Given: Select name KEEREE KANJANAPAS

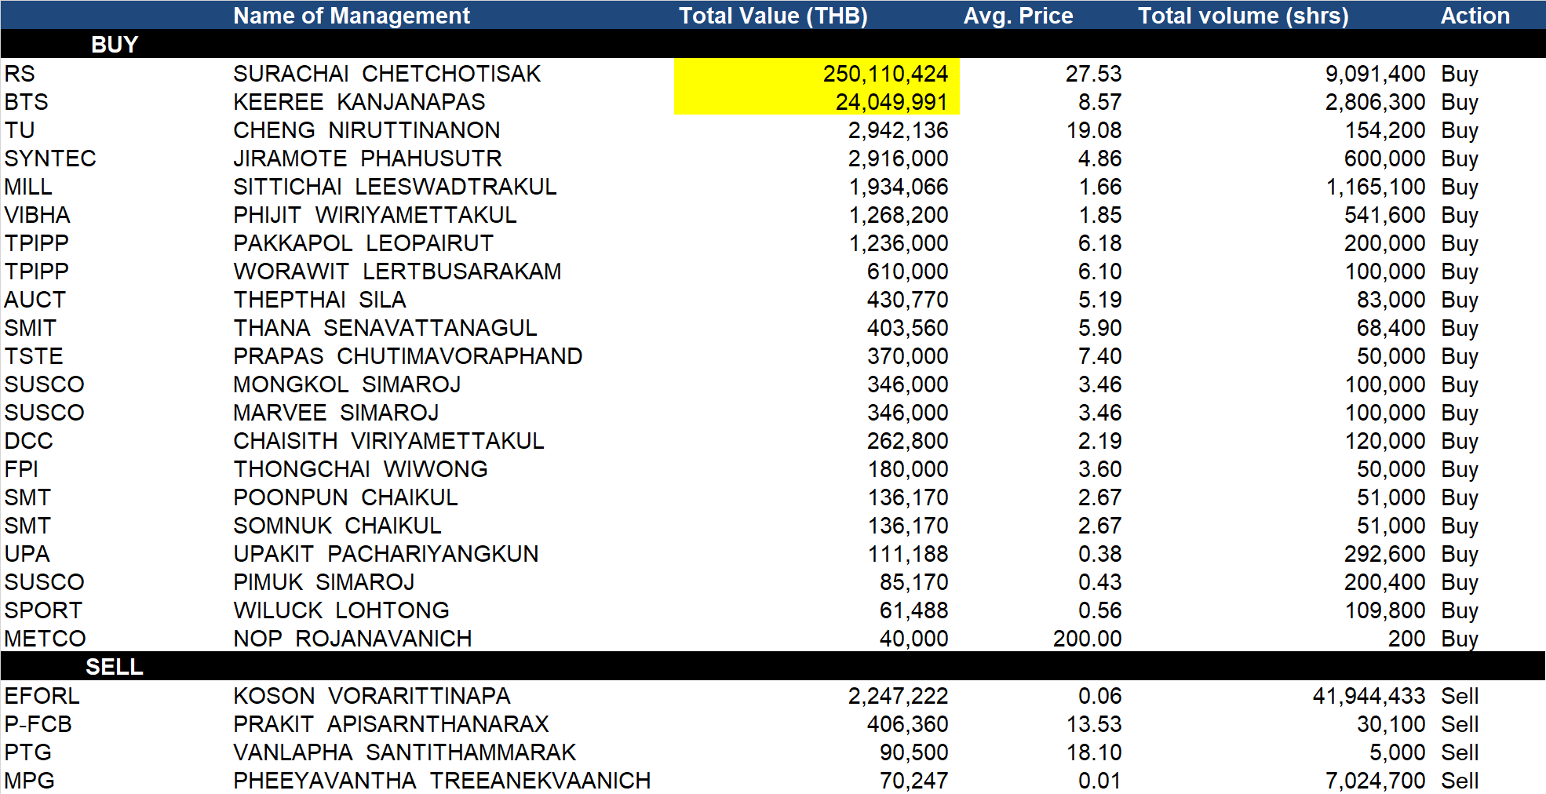Looking at the screenshot, I should [359, 102].
